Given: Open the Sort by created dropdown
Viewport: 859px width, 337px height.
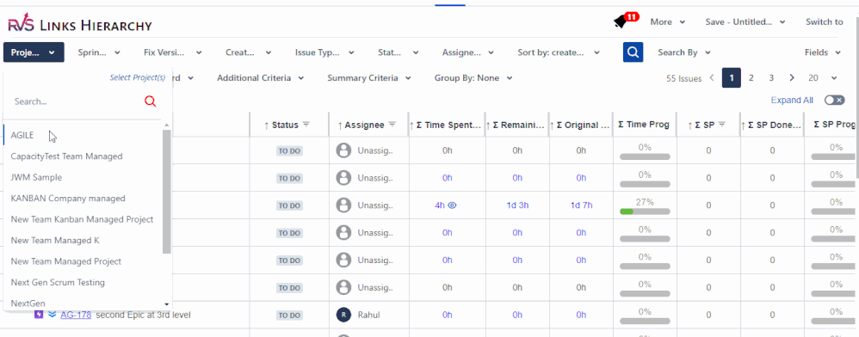Looking at the screenshot, I should [x=559, y=52].
